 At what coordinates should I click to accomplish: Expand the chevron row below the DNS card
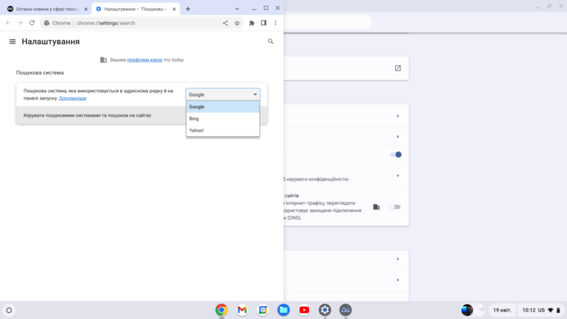[x=398, y=259]
